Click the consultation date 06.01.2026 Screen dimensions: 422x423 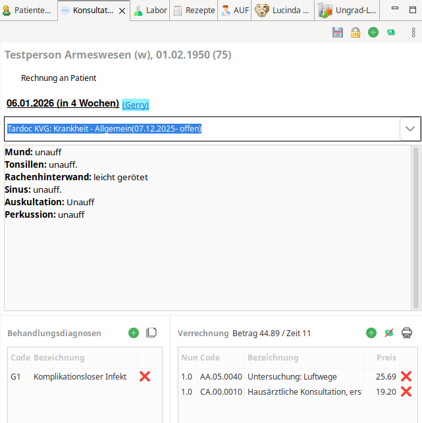tap(63, 103)
